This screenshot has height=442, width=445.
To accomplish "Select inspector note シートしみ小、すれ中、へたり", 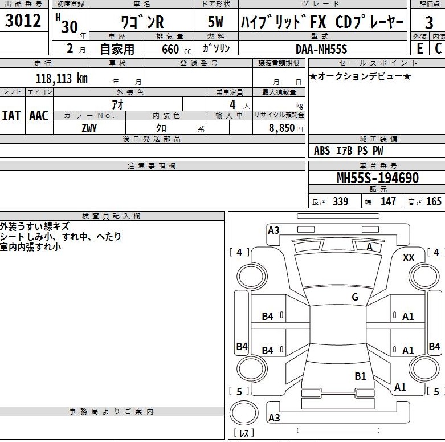I will coord(60,236).
